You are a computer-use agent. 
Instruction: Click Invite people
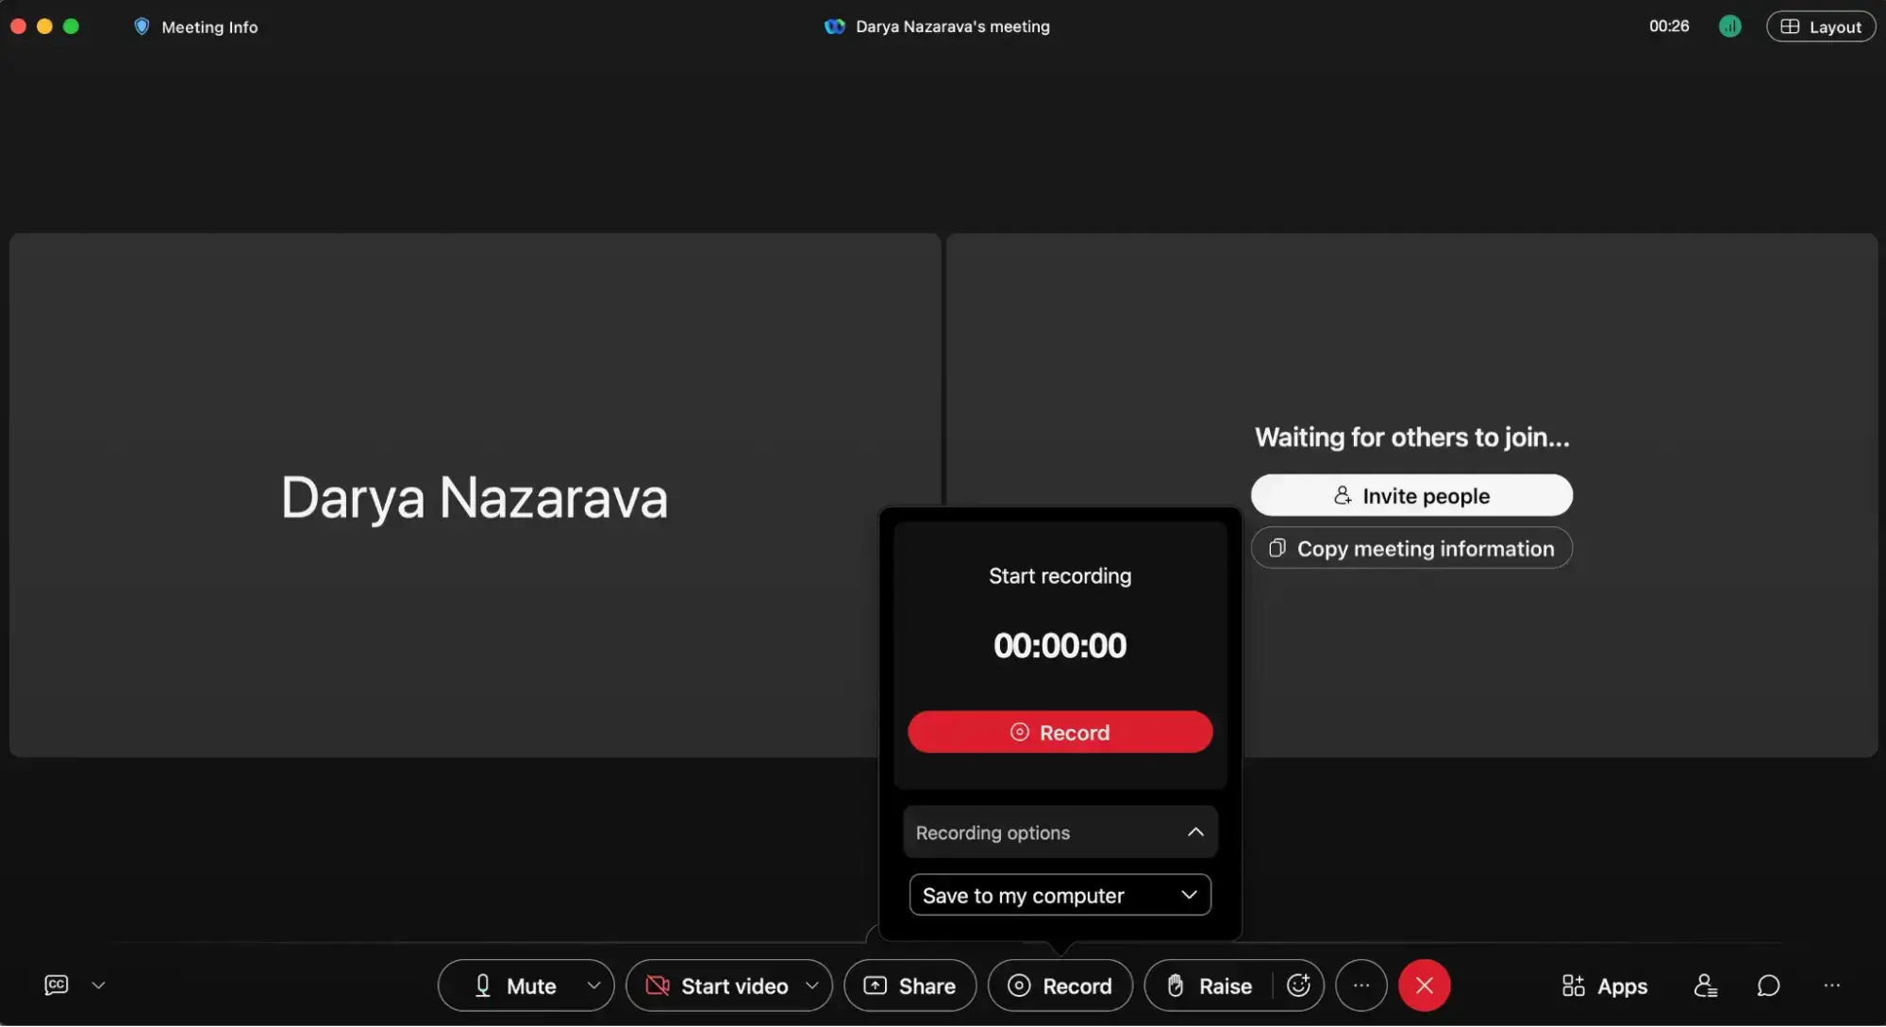(1410, 495)
